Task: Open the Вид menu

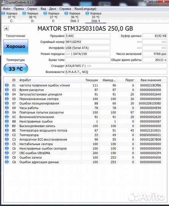Action: (x=43, y=9)
